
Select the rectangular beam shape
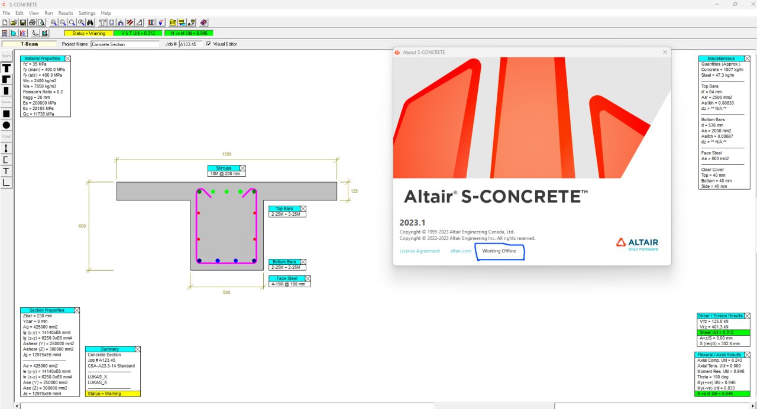coord(7,90)
